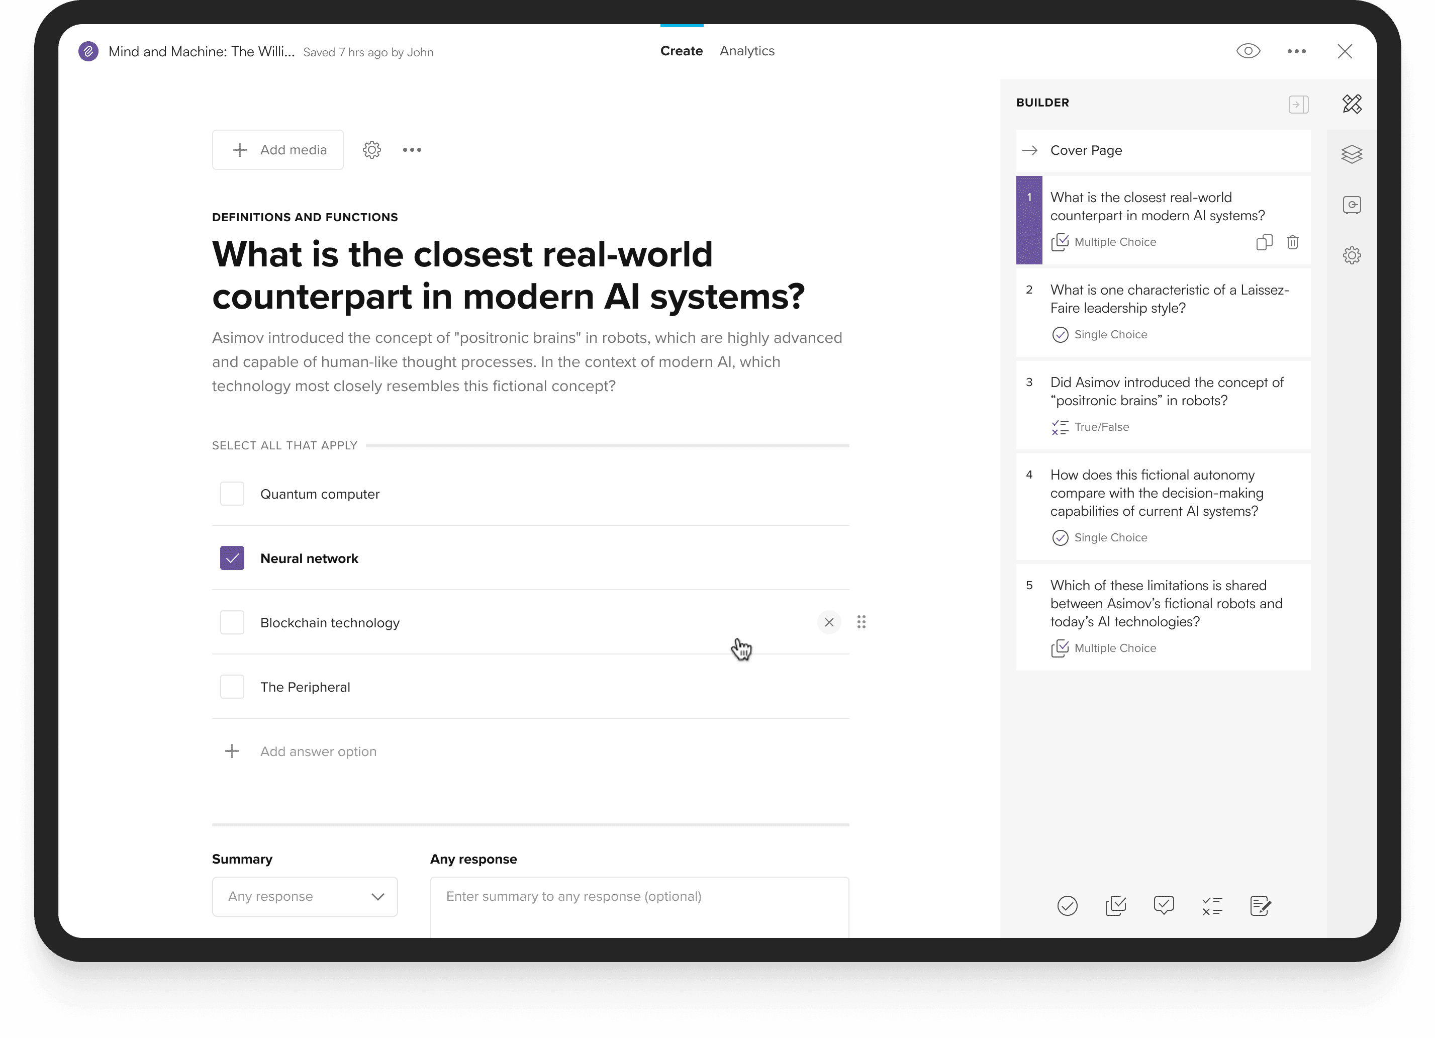Screen dimensions: 1435x1038
Task: Delete question 1 using trash icon
Action: [1292, 242]
